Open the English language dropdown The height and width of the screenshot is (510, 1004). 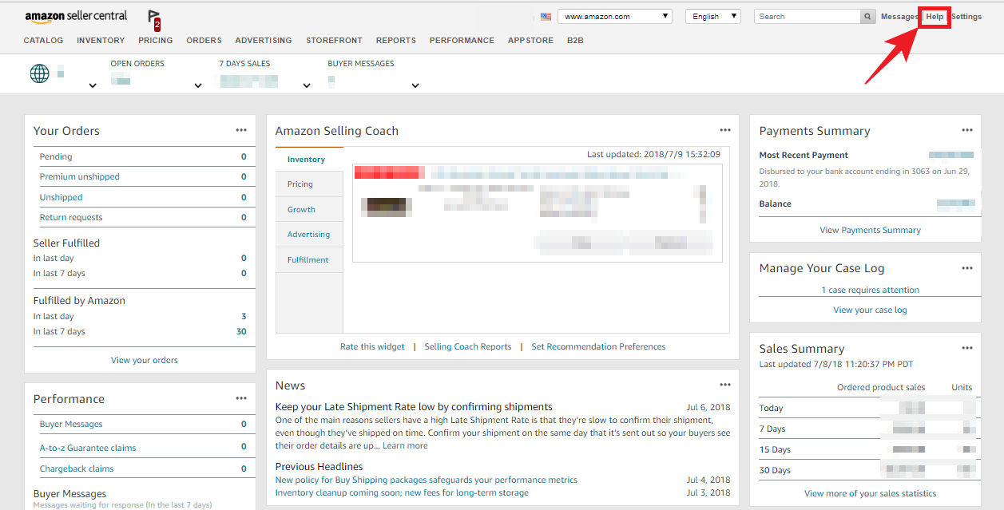pyautogui.click(x=713, y=16)
